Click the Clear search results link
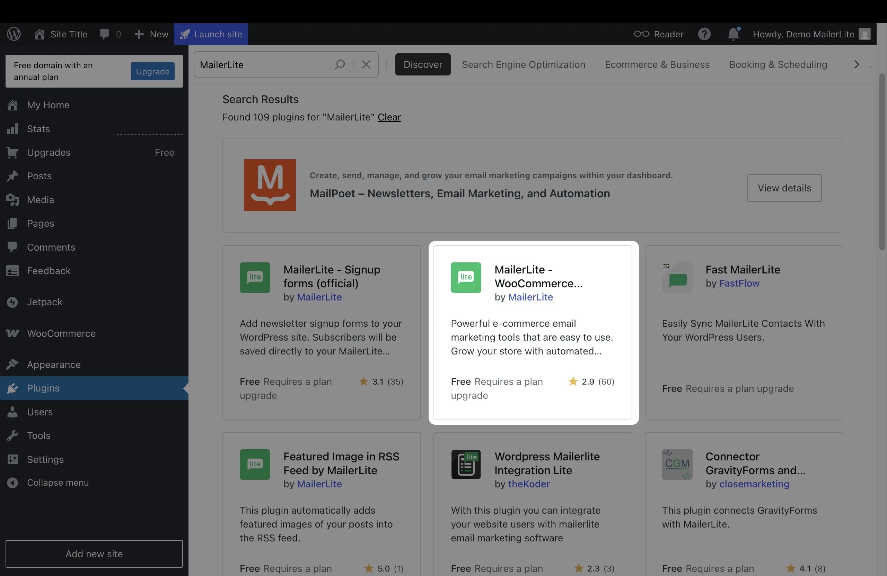 click(x=389, y=117)
